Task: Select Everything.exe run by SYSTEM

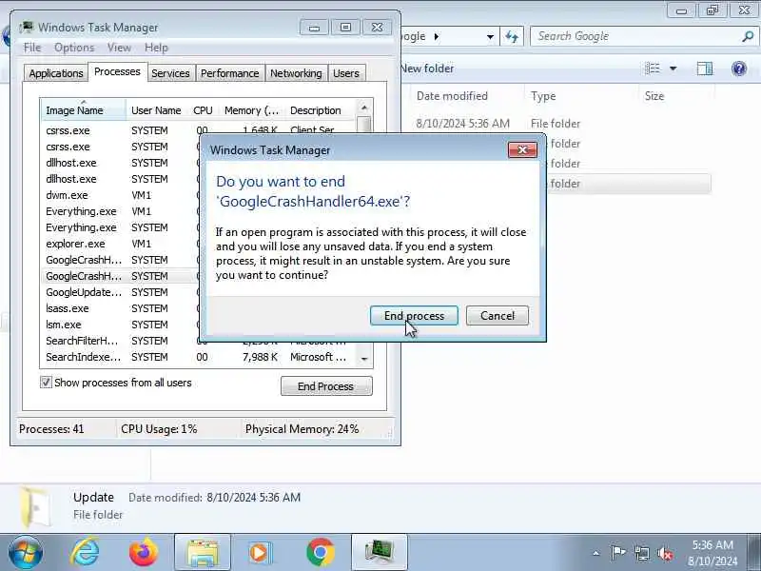Action: point(122,227)
